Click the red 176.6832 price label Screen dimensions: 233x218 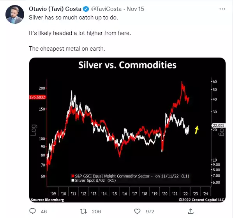pos(37,97)
